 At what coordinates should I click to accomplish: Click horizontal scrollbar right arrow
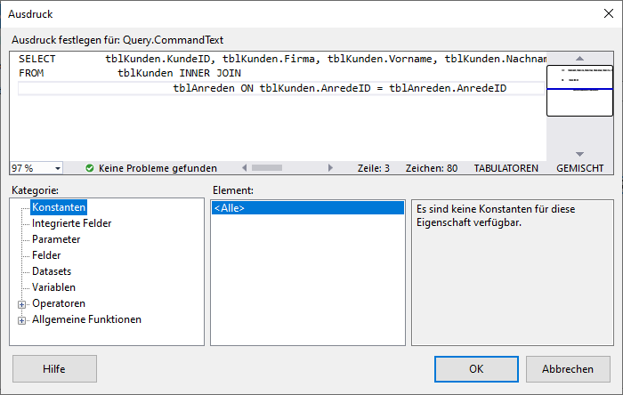[x=331, y=167]
